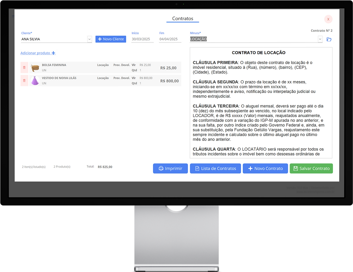
Task: Select the BOLSA FEMININA product thumbnail
Action: pos(35,67)
